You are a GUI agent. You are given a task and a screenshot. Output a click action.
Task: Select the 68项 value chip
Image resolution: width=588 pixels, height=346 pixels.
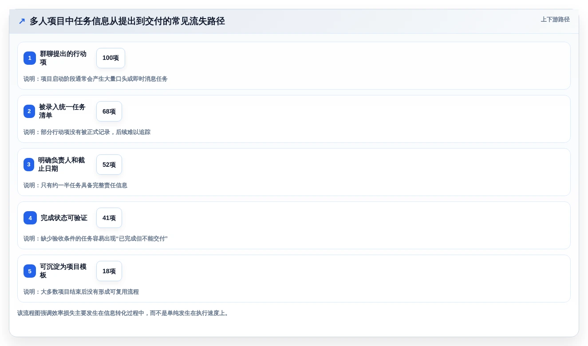(x=109, y=111)
